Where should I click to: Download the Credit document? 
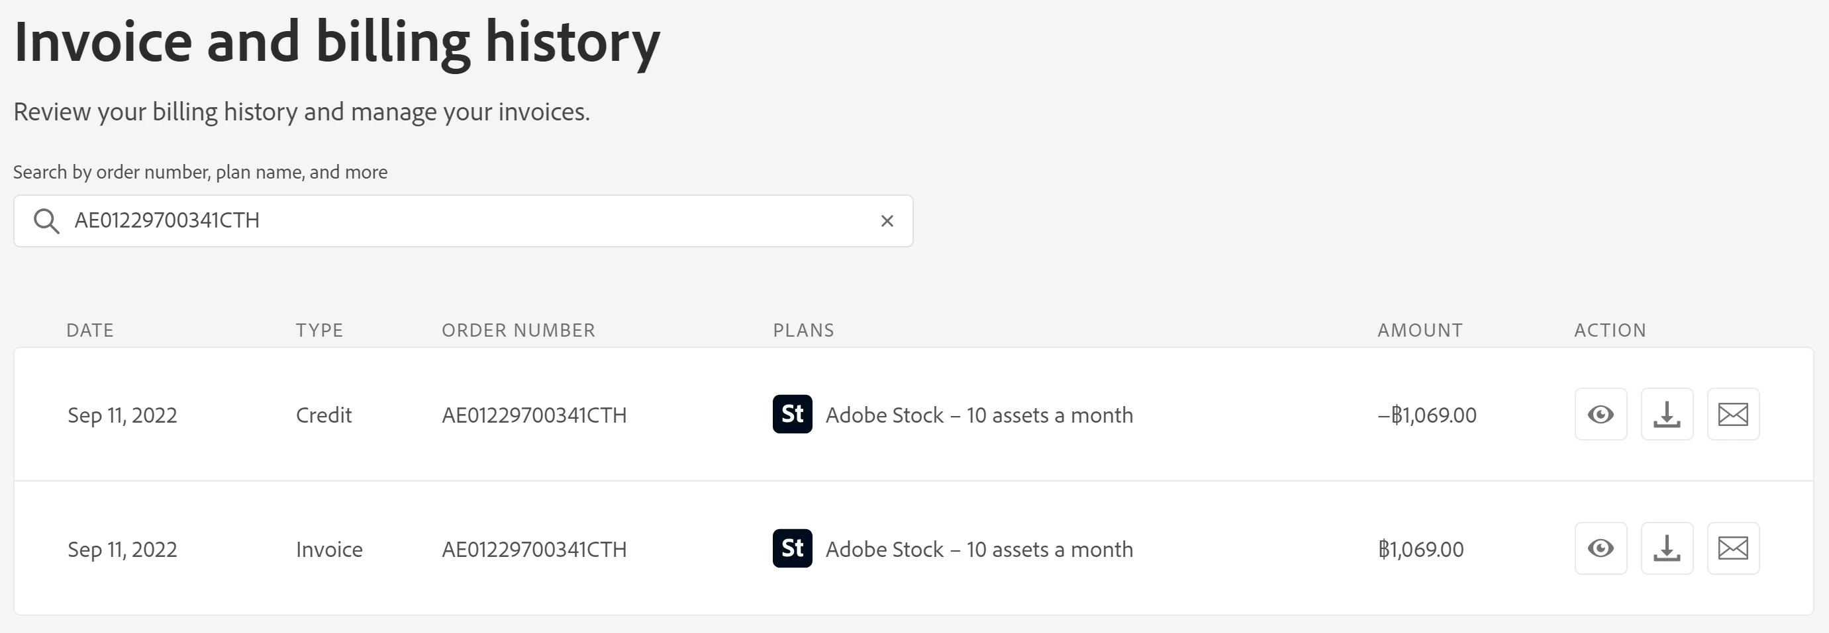tap(1666, 414)
